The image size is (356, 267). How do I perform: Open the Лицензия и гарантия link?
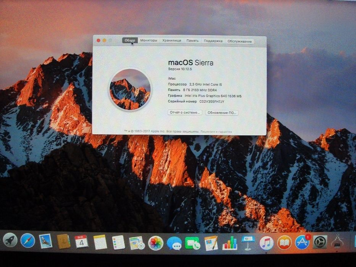click(x=216, y=132)
